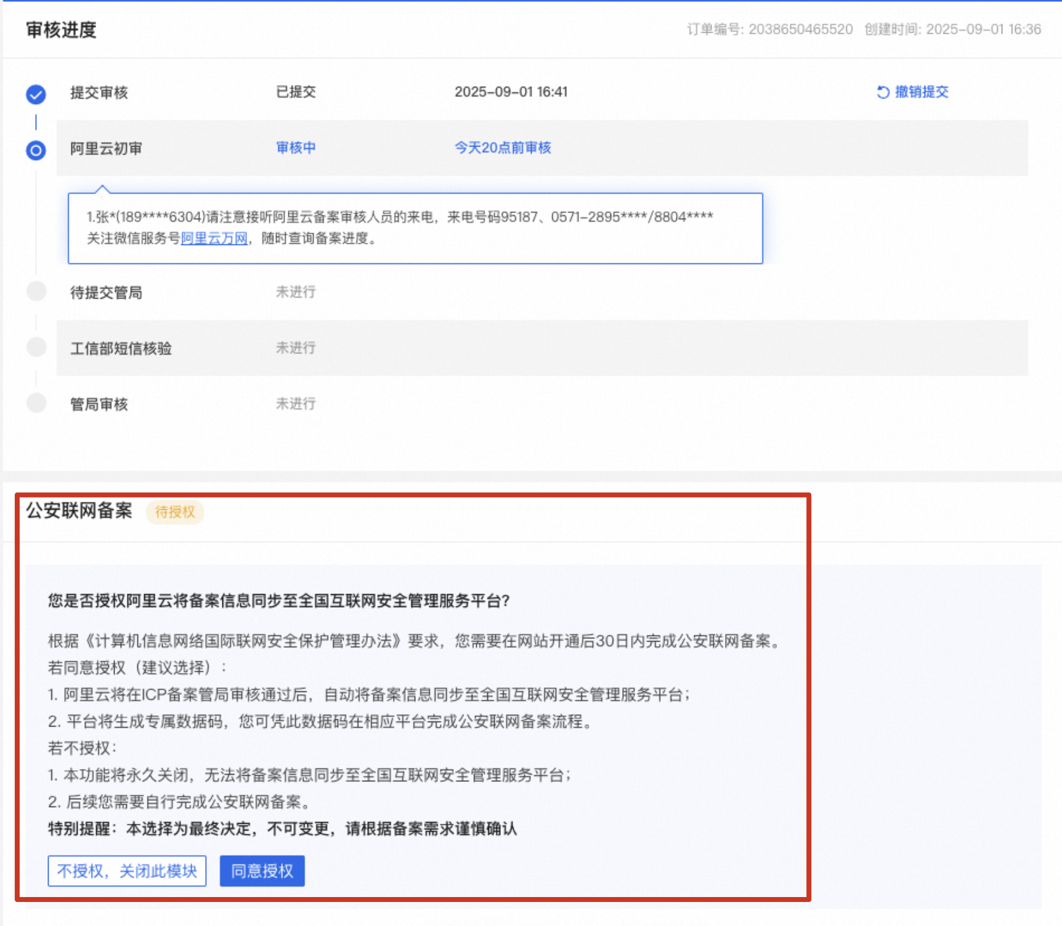The width and height of the screenshot is (1062, 926).
Task: Select the 今天20点前审核 deadline text
Action: click(503, 148)
